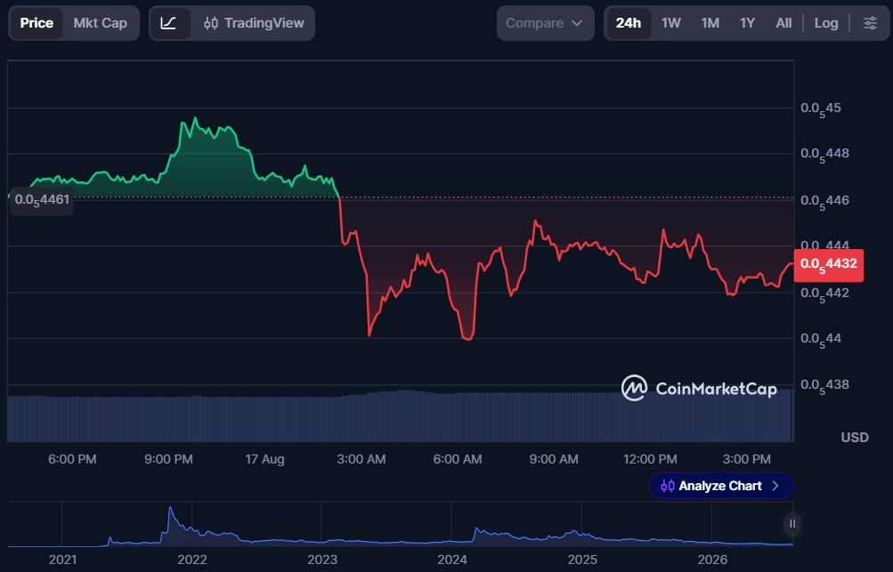Click the 9:00 AM time axis label
This screenshot has height=572, width=893.
pyautogui.click(x=554, y=459)
